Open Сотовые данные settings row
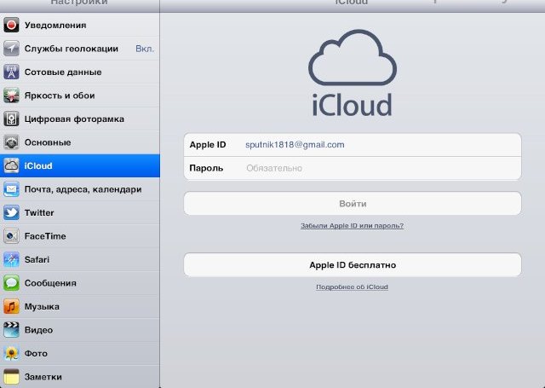This screenshot has width=545, height=388. (x=79, y=72)
